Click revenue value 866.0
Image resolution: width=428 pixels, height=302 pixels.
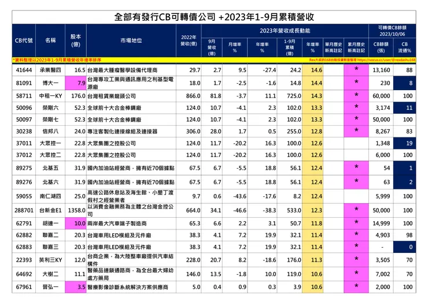coord(193,96)
